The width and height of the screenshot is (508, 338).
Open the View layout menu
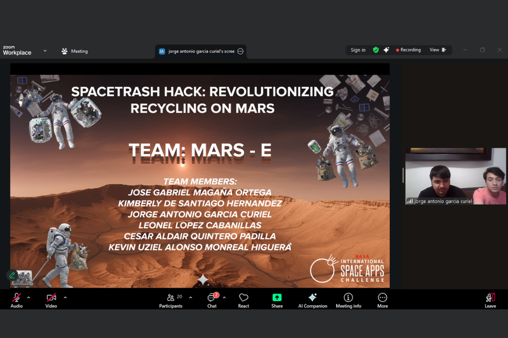(437, 50)
